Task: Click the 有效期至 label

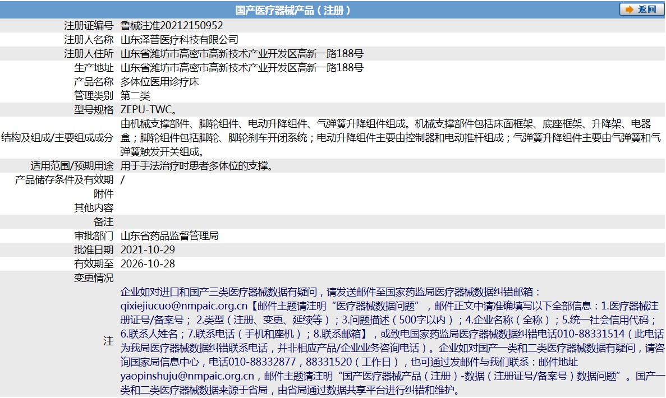Action: click(94, 263)
